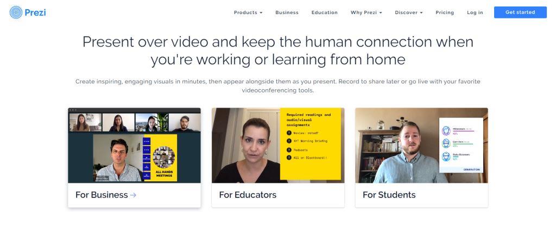Open the Products dropdown menu
556x231 pixels.
[248, 12]
